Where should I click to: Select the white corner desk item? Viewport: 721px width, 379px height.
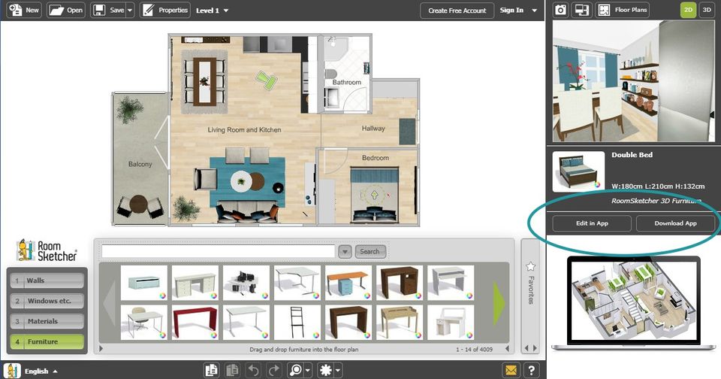click(x=297, y=282)
